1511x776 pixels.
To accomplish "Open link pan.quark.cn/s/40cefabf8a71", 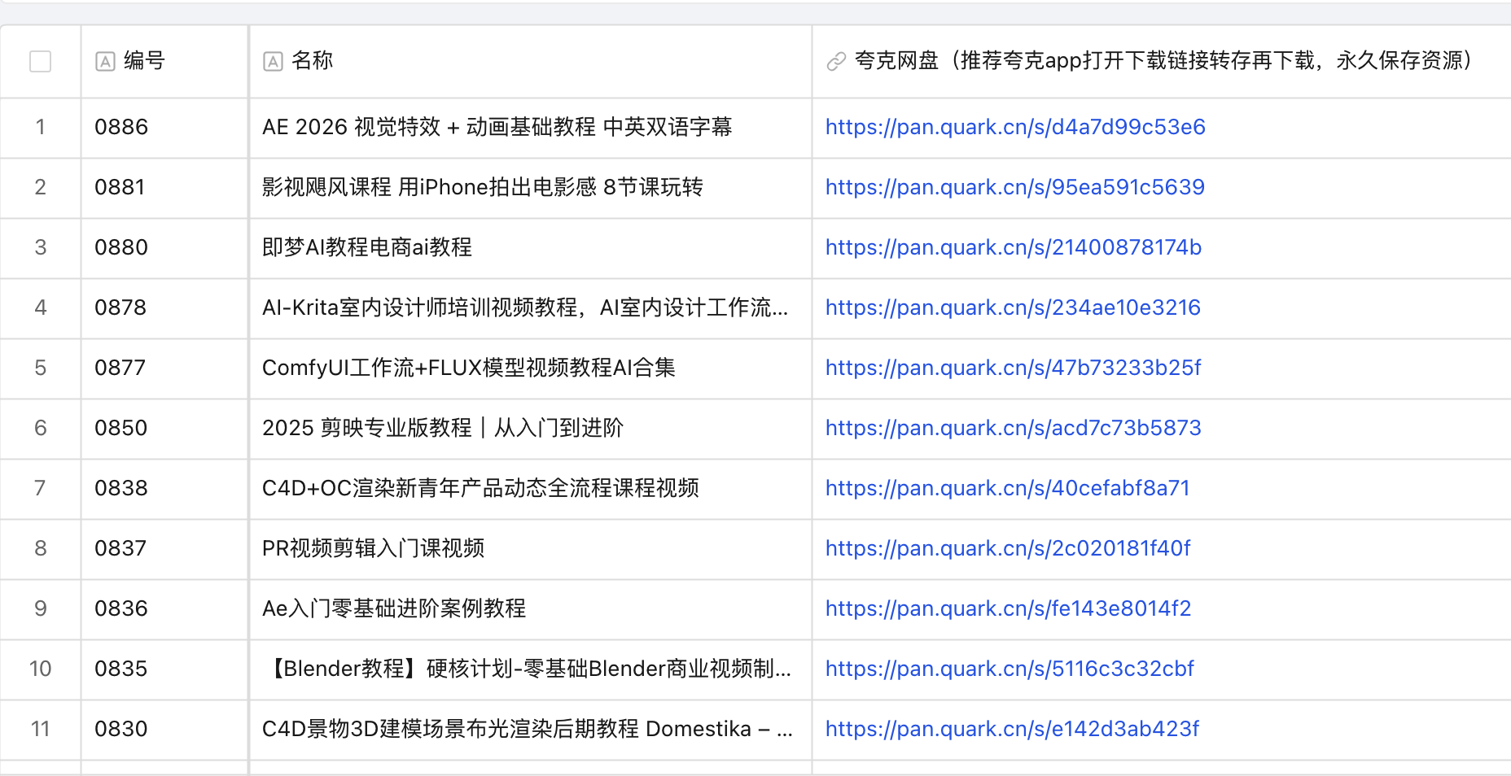I will coord(1008,488).
